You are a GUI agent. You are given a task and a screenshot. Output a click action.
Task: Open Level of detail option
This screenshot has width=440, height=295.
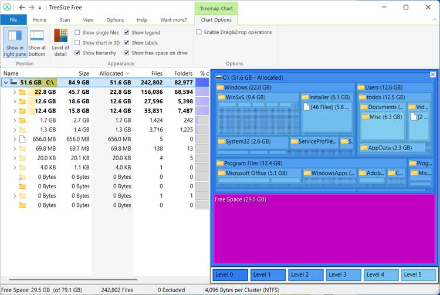pos(60,42)
